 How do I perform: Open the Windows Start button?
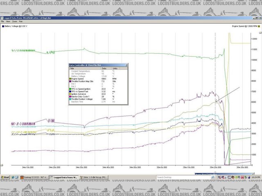click(x=5, y=177)
